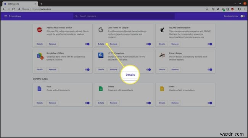Remove the Adblock Plus extension
The height and width of the screenshot is (138, 248).
pos(52,44)
